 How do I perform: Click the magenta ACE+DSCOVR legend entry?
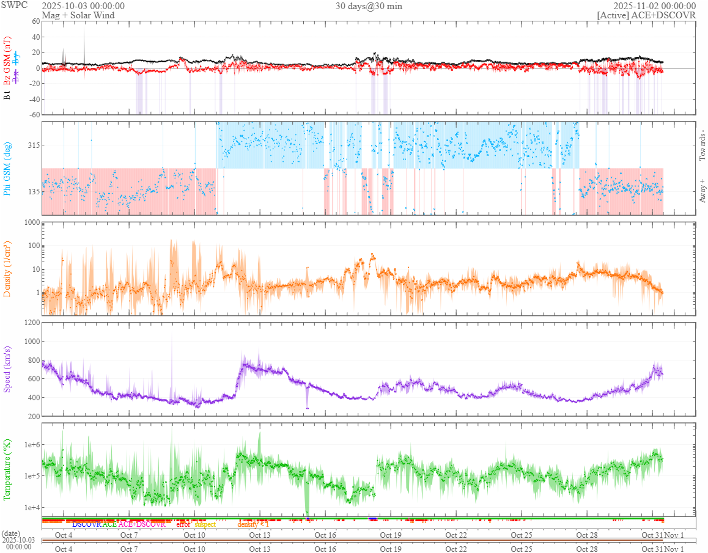pyautogui.click(x=142, y=524)
